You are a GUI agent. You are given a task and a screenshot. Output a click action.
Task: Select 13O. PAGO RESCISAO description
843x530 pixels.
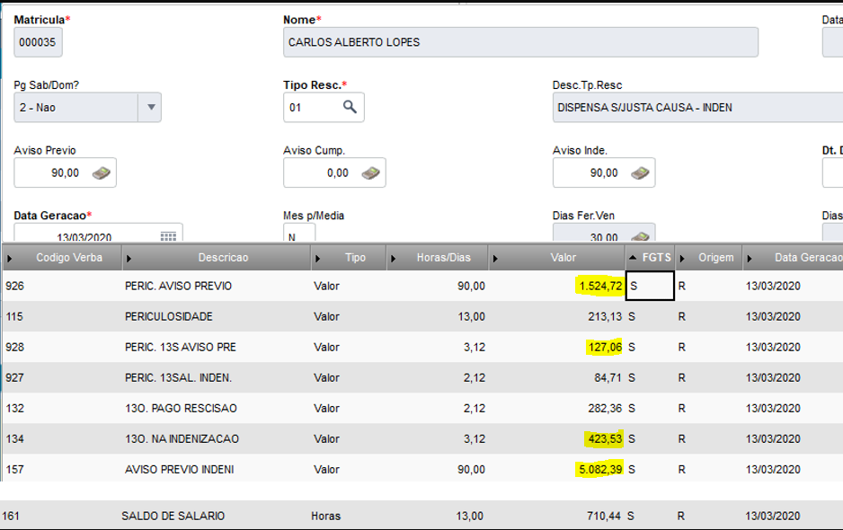click(x=181, y=409)
